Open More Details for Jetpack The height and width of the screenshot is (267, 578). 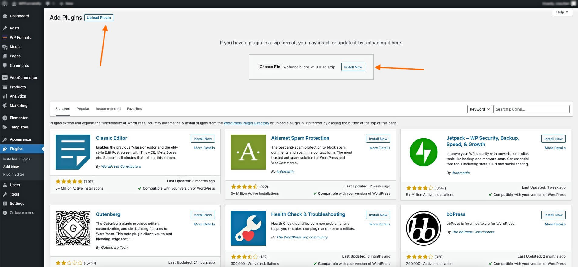click(x=555, y=148)
